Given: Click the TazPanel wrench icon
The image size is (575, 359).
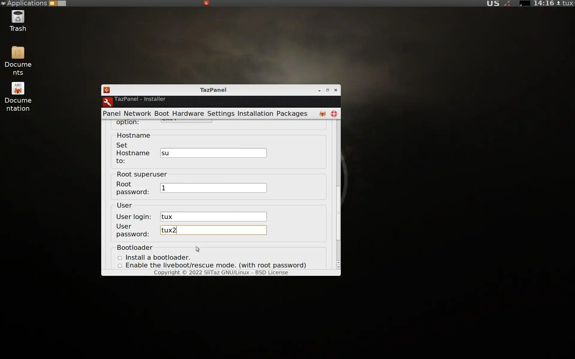Looking at the screenshot, I should click(108, 102).
